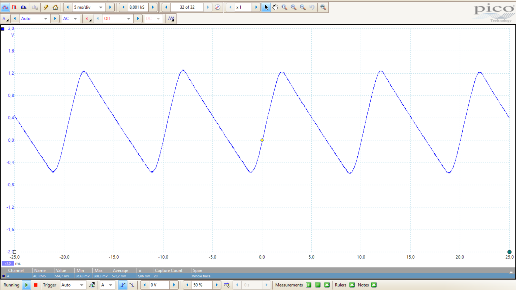Open the Notes panel icon
516x290 pixels.
(x=374, y=285)
